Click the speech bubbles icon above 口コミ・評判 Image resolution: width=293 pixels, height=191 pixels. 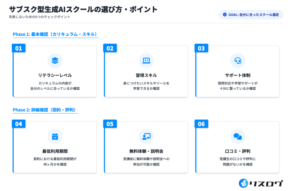(x=237, y=137)
